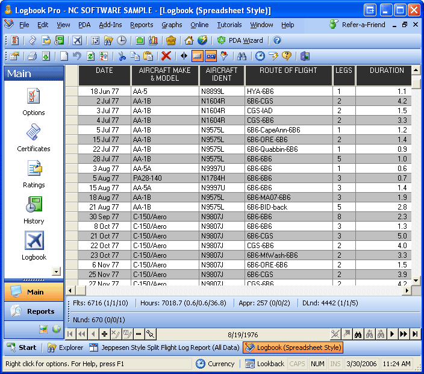Click the DURATION column header
This screenshot has height=374, width=424.
(384, 75)
